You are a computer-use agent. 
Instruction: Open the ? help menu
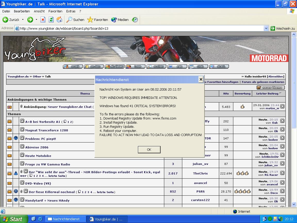80,11
